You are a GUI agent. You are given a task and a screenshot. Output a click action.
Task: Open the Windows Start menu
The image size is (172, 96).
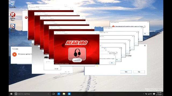11,94
